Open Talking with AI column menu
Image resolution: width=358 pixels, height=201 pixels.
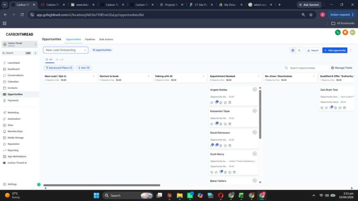pos(203,76)
